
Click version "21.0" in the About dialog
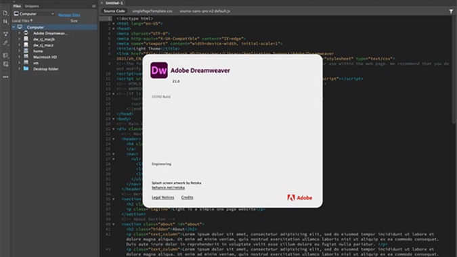point(176,81)
